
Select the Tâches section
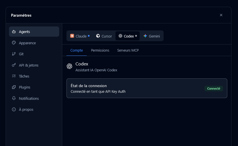[x=34, y=76]
